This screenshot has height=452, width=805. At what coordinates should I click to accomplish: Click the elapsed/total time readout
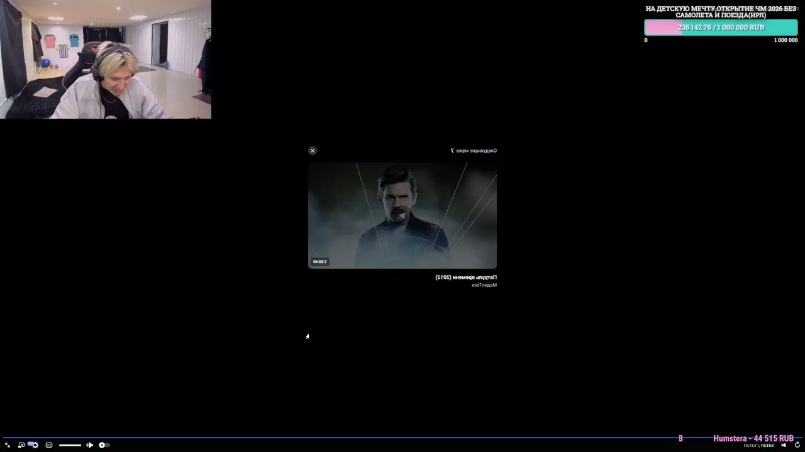coord(758,446)
